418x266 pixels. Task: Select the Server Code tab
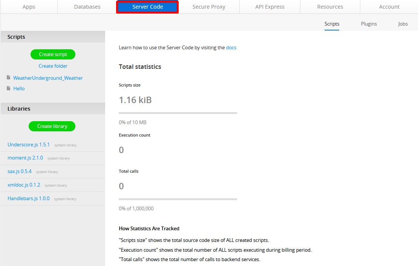coord(147,7)
